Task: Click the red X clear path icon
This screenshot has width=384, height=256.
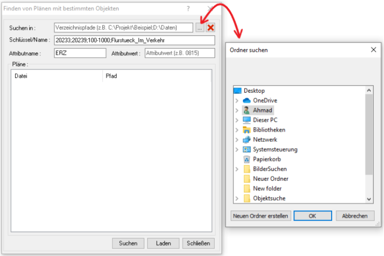Action: coord(211,28)
